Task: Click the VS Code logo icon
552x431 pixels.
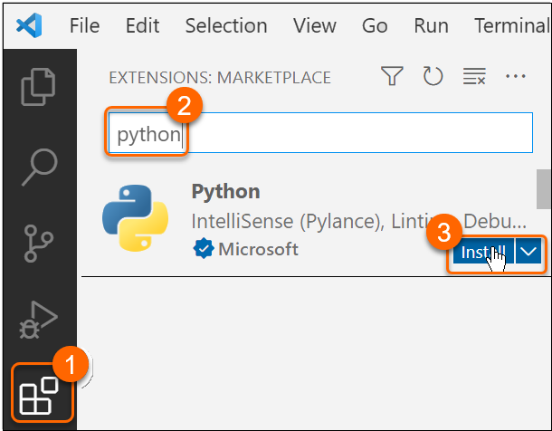Action: point(29,25)
